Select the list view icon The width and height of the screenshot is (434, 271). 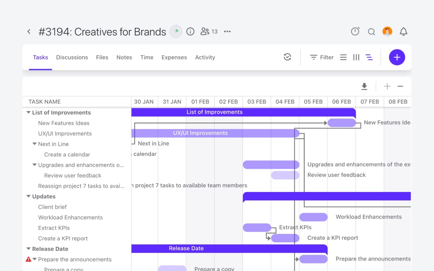[343, 57]
